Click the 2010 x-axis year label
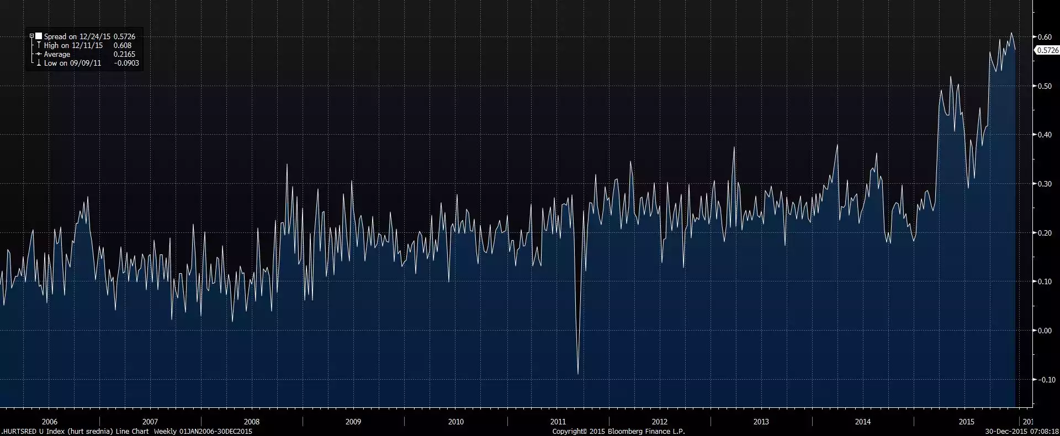This screenshot has width=1060, height=436. pos(456,422)
